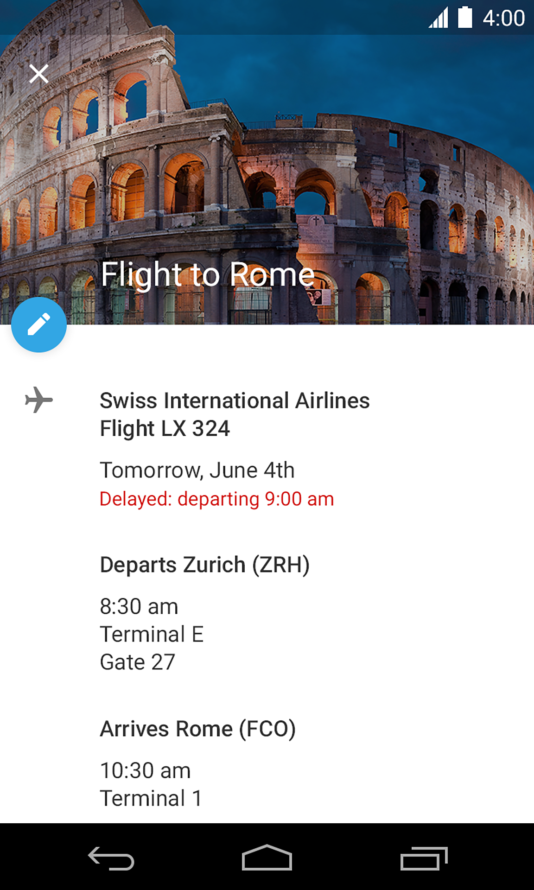Tap the red delayed departure notice
The height and width of the screenshot is (890, 534).
click(216, 499)
